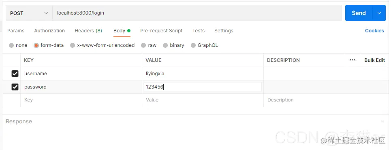This screenshot has width=391, height=150.
Task: Click the Bulk Edit button
Action: point(374,60)
